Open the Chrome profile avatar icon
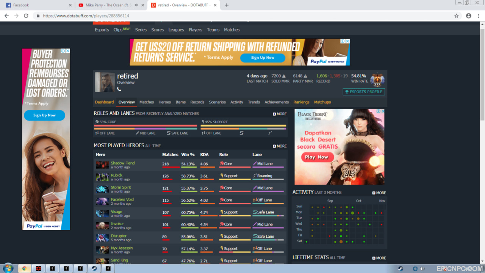The image size is (485, 273). click(469, 16)
